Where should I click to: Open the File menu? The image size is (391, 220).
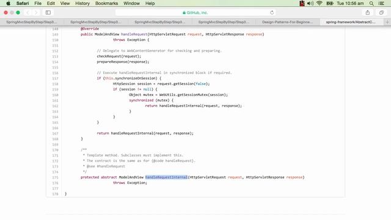tap(38, 4)
